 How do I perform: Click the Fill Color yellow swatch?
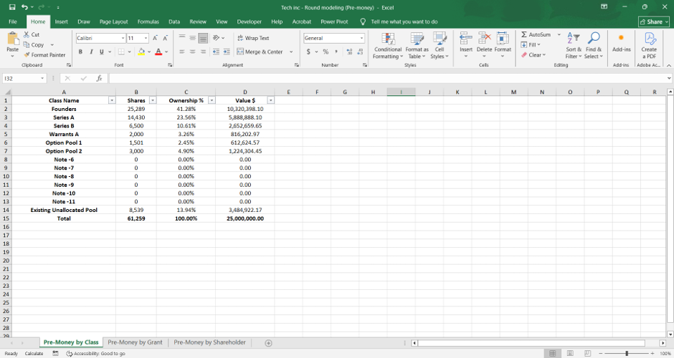[141, 52]
